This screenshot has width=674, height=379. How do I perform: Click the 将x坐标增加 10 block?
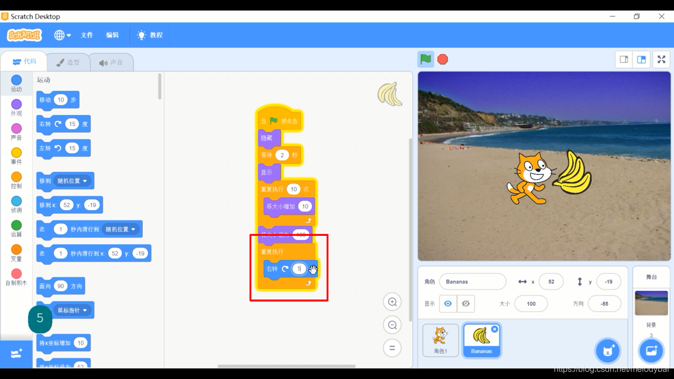[63, 343]
